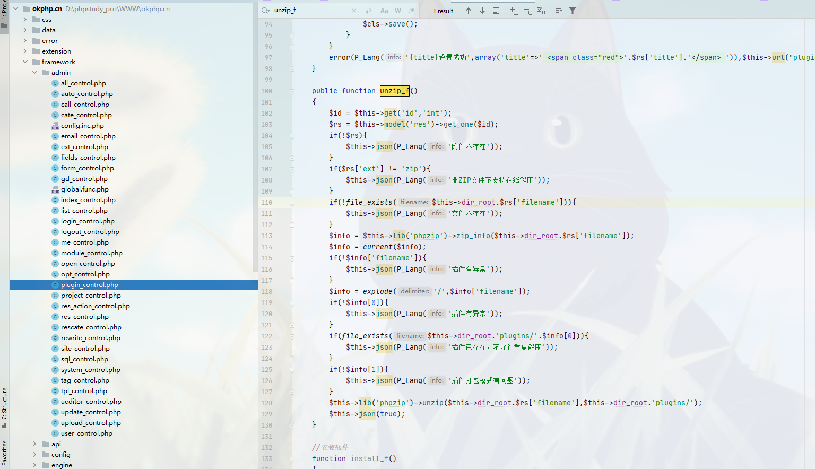Jump to next search occurrence arrow
This screenshot has width=815, height=469.
click(x=482, y=11)
